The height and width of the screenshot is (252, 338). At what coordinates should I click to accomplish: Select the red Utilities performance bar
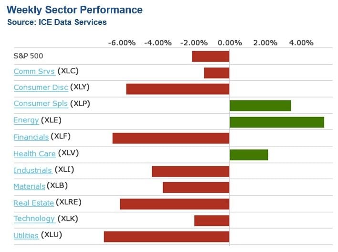(167, 237)
